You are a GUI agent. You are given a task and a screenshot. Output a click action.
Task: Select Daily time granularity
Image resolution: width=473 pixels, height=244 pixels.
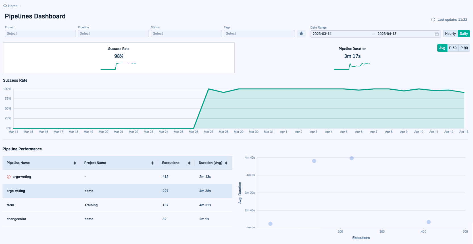point(464,34)
